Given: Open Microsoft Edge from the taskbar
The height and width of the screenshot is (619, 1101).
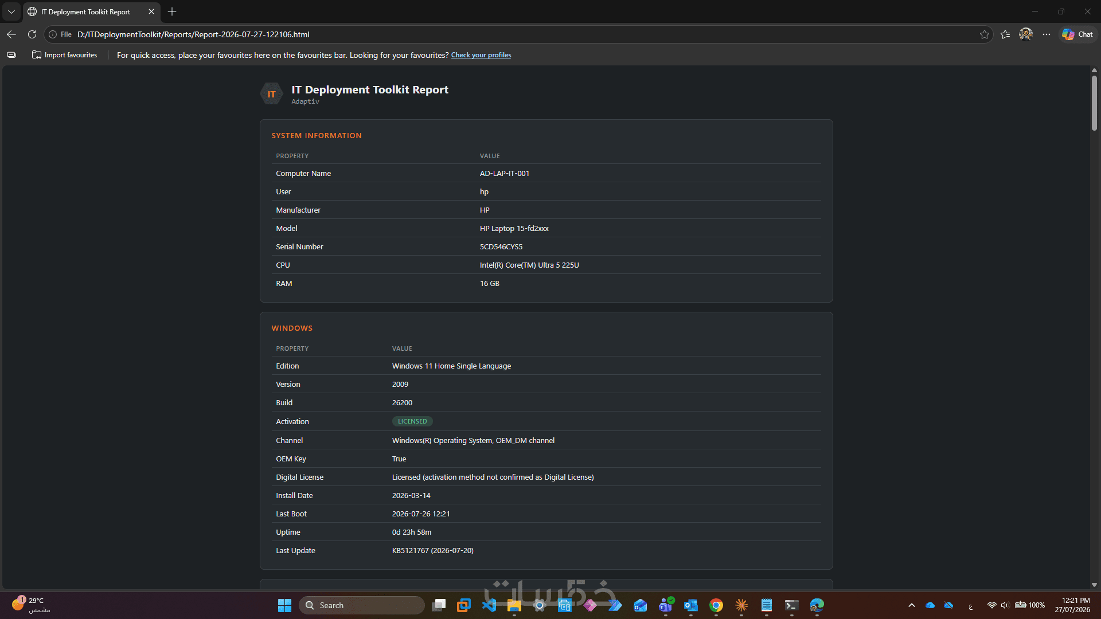Looking at the screenshot, I should [x=817, y=605].
